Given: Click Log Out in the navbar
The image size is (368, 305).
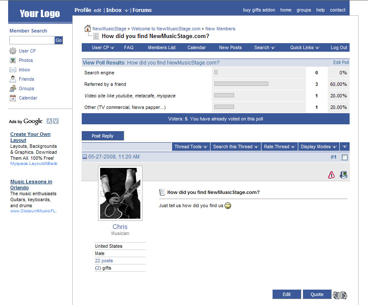Looking at the screenshot, I should tap(338, 47).
